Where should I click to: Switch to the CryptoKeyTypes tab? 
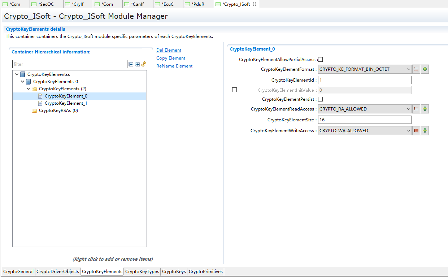[142, 272]
